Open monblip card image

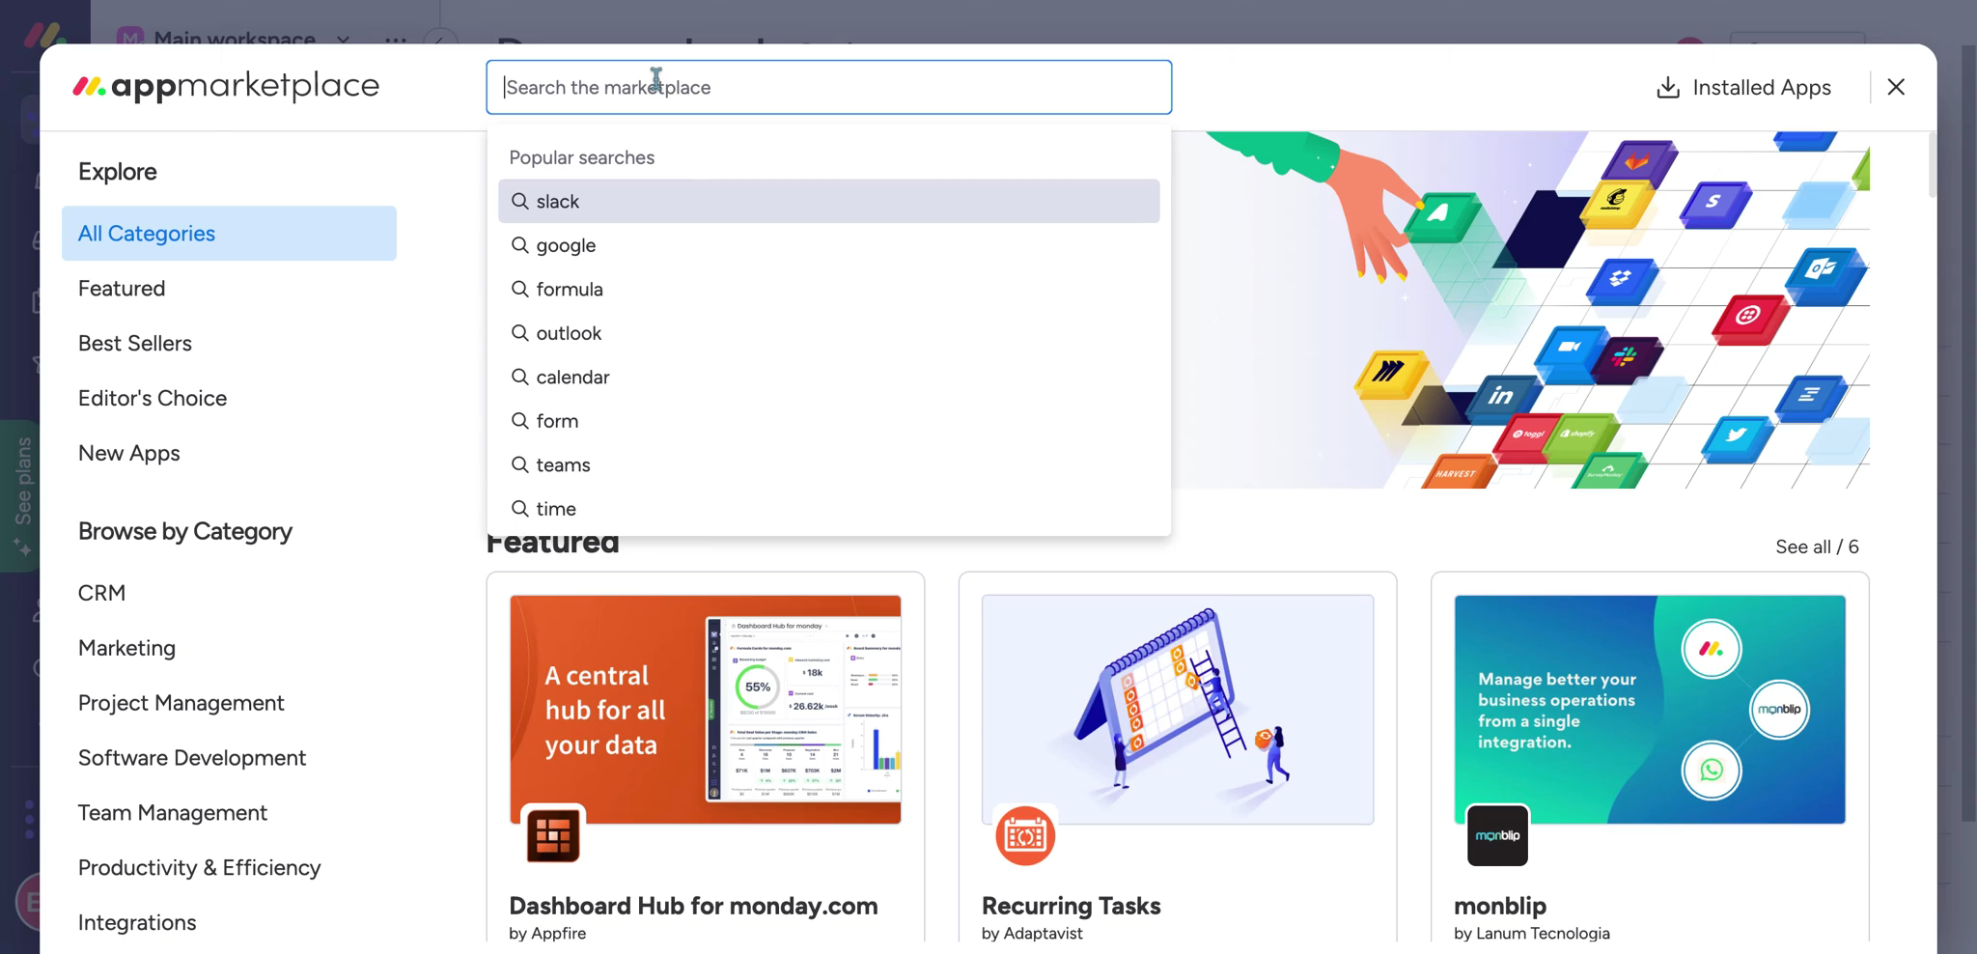tap(1650, 710)
